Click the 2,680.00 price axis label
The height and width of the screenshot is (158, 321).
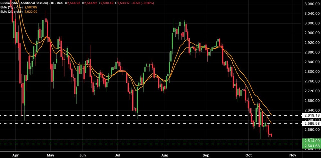pos(312,101)
